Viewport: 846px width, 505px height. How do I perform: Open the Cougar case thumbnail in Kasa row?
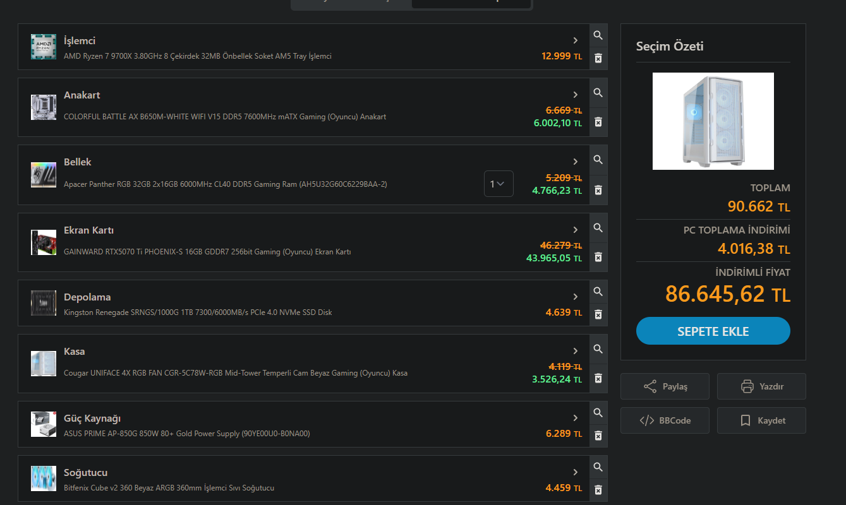[x=44, y=364]
